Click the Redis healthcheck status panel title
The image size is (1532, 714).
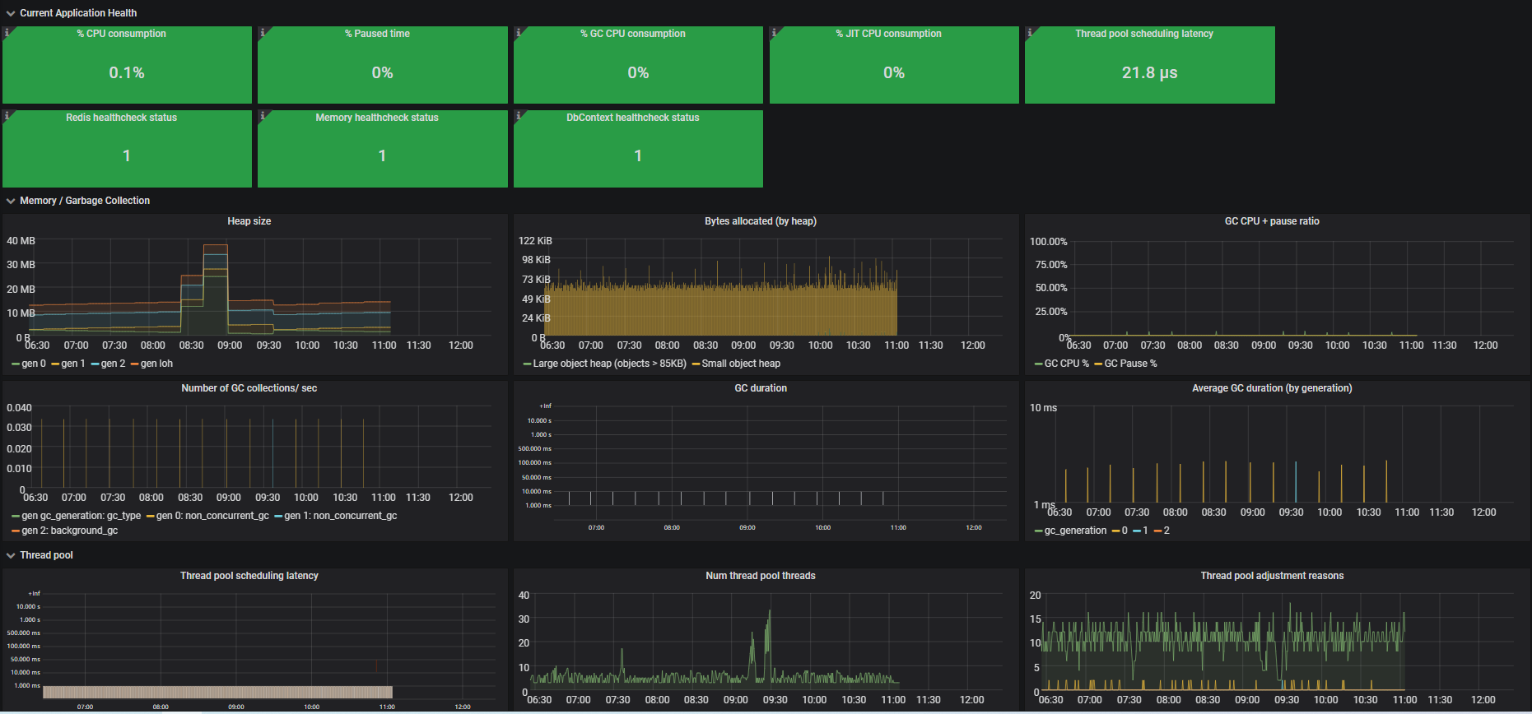click(121, 118)
